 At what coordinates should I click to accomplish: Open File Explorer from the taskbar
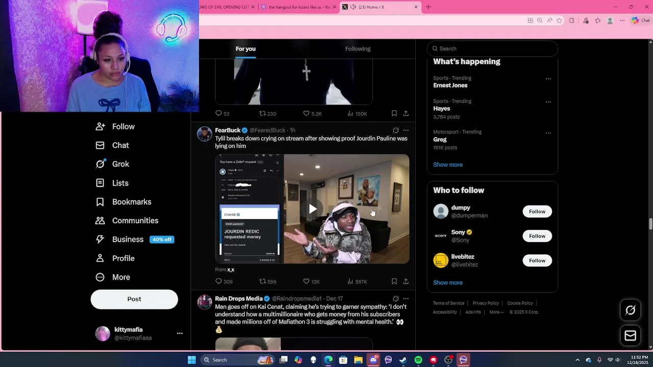pos(358,360)
